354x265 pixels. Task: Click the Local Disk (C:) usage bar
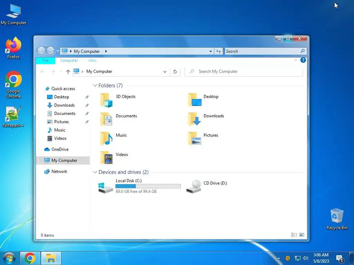[148, 186]
